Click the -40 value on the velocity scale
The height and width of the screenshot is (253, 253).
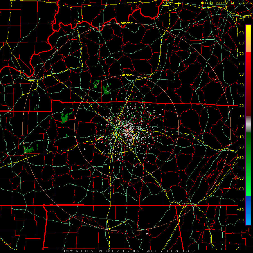240,168
